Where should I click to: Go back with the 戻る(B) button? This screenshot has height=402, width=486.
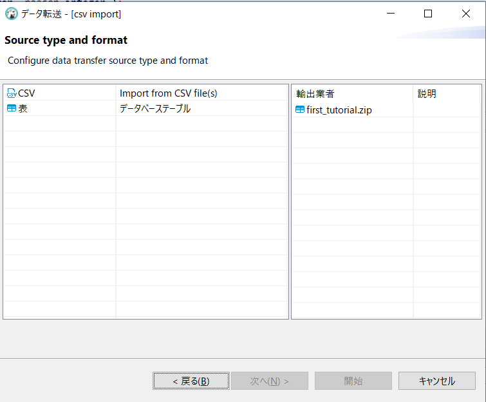coord(191,381)
